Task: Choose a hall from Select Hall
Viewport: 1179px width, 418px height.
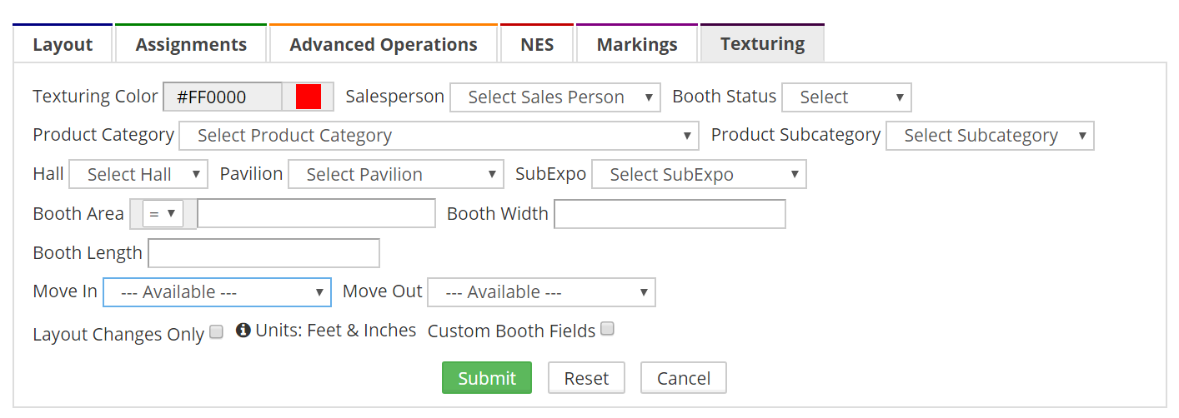Action: 138,175
